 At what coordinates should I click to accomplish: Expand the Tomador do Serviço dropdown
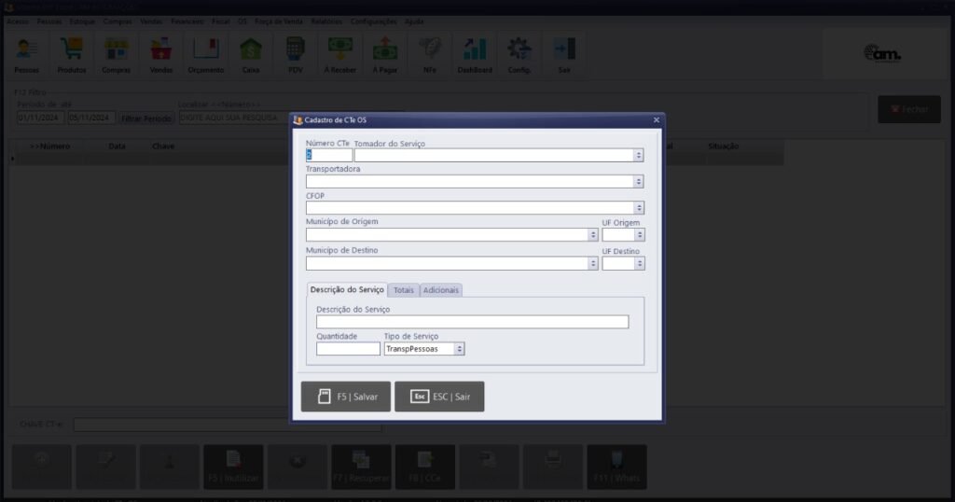point(638,156)
